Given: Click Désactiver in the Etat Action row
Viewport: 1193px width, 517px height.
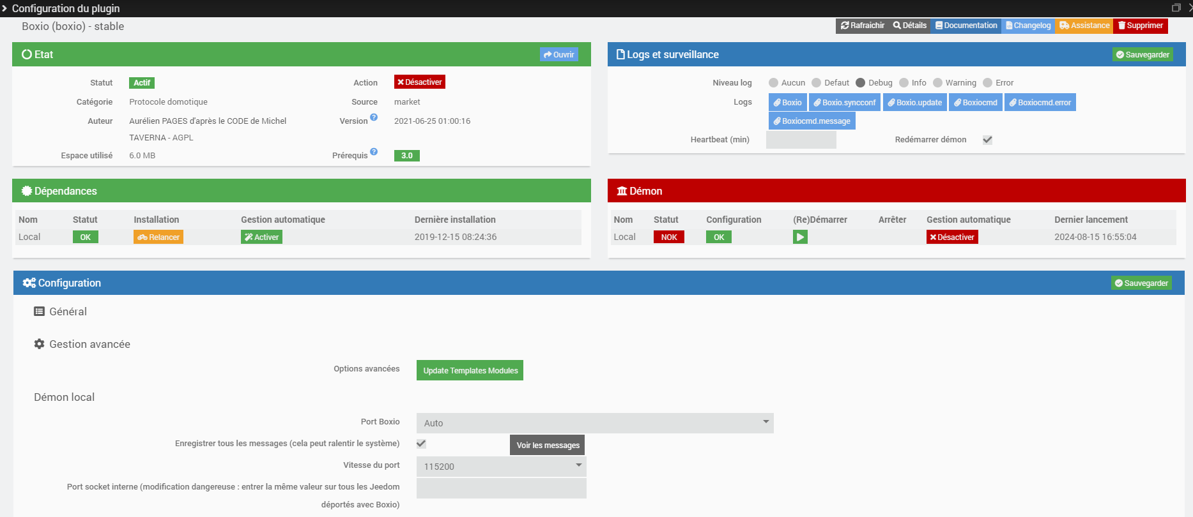Looking at the screenshot, I should point(419,82).
